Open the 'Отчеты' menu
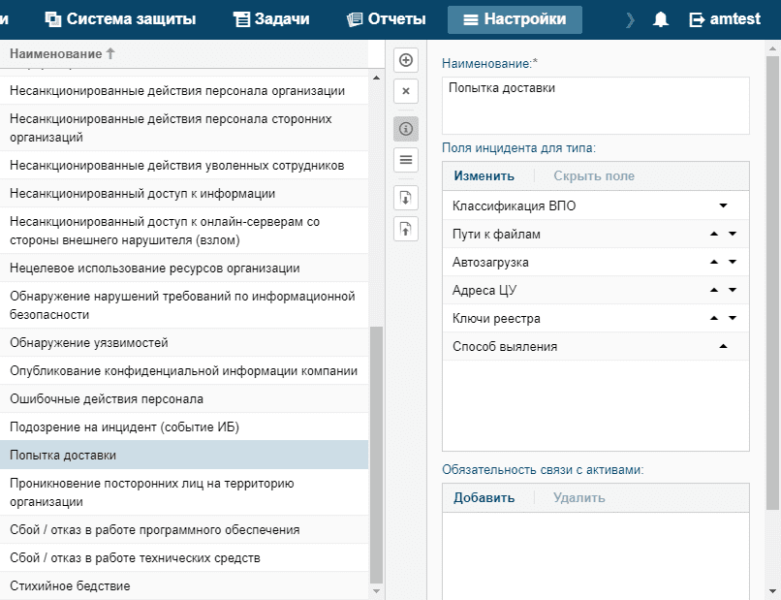This screenshot has height=600, width=781. (386, 19)
